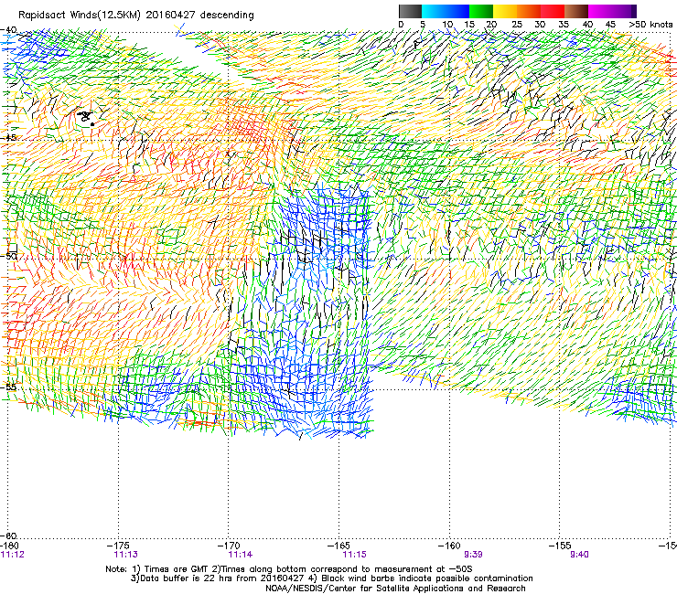Click the -60 latitude axis label
The width and height of the screenshot is (677, 594).
click(x=8, y=536)
